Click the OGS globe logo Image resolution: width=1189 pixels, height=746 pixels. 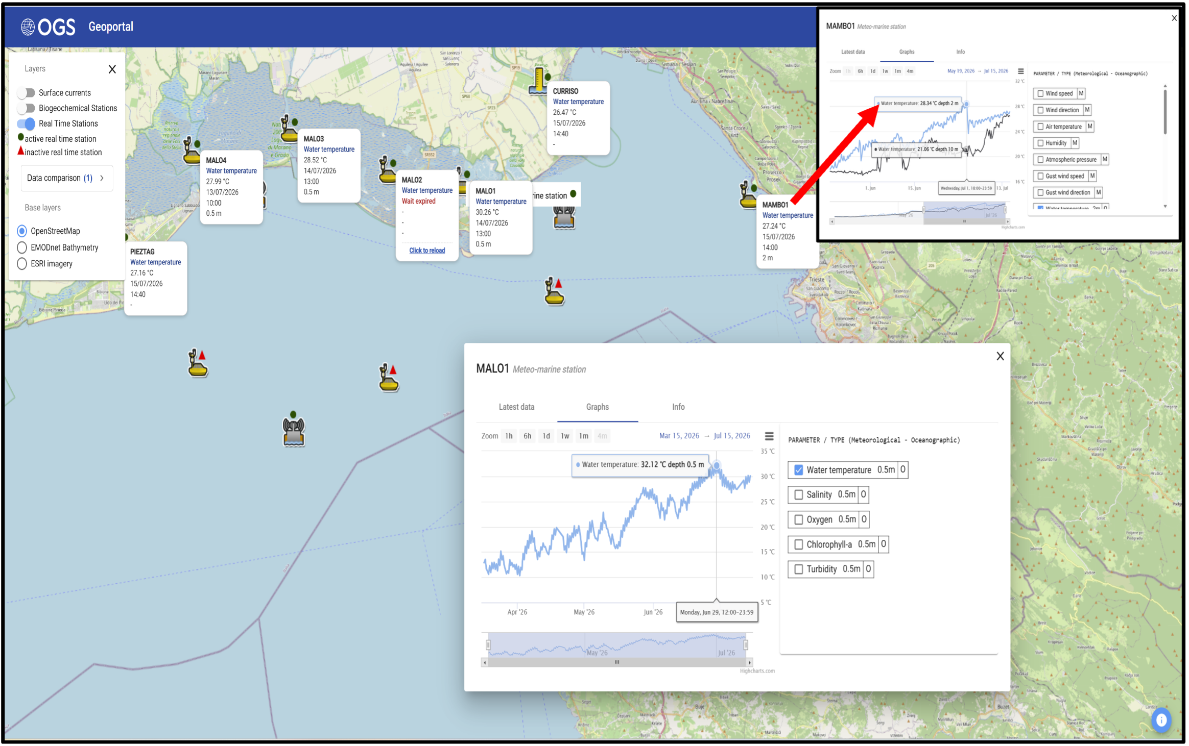28,27
